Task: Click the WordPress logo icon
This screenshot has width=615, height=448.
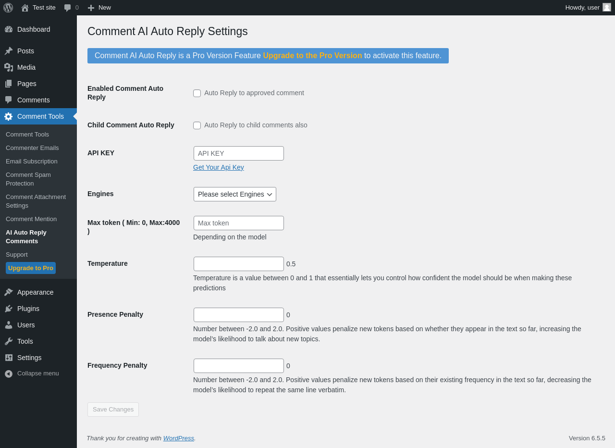Action: (x=8, y=8)
